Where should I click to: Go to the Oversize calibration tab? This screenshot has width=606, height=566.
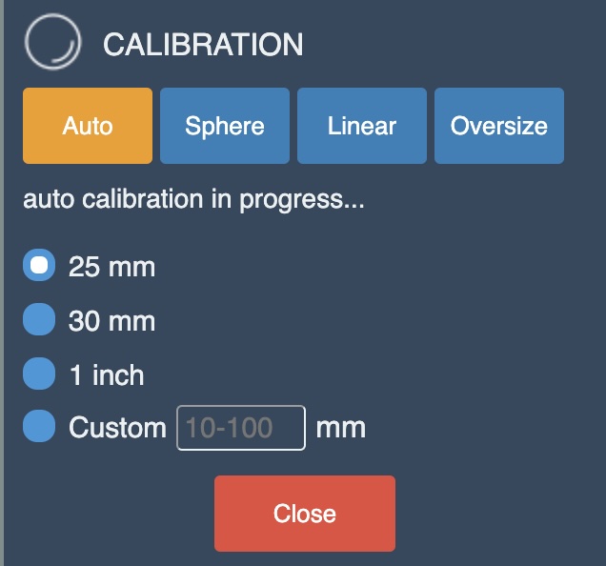pyautogui.click(x=499, y=126)
